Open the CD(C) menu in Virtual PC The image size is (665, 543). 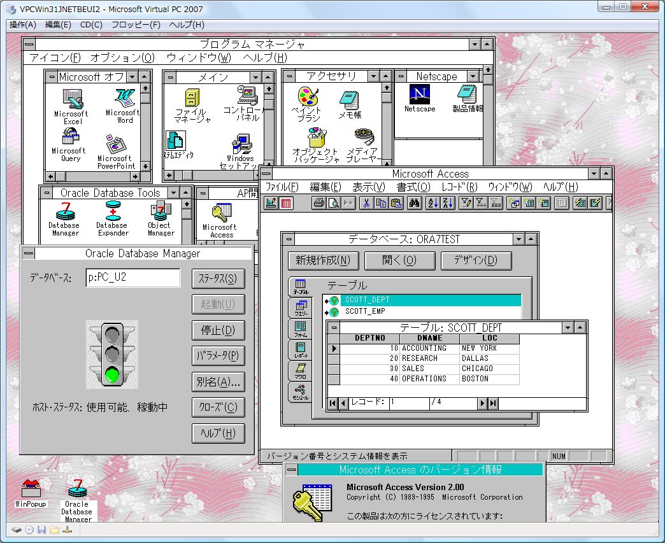coord(91,25)
